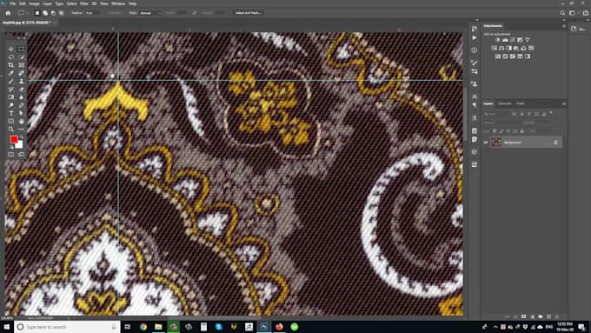
Task: Add an Invert adjustment
Action: (x=498, y=57)
